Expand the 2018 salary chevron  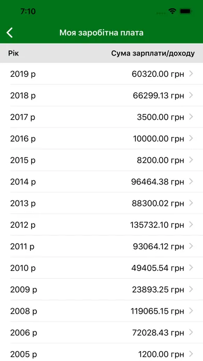tap(191, 95)
